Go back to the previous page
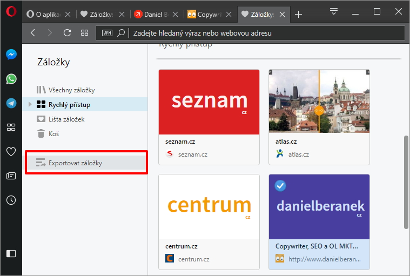Screen dimensions: 410x276 (x=33, y=33)
